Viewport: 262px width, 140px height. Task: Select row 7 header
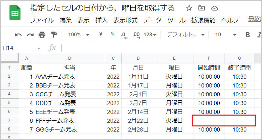pos(10,121)
